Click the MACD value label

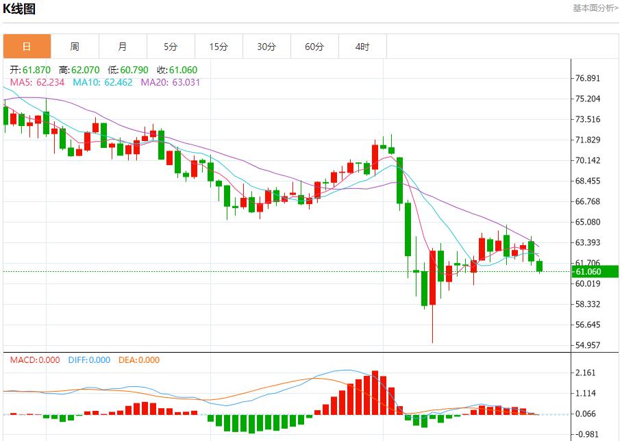point(35,360)
